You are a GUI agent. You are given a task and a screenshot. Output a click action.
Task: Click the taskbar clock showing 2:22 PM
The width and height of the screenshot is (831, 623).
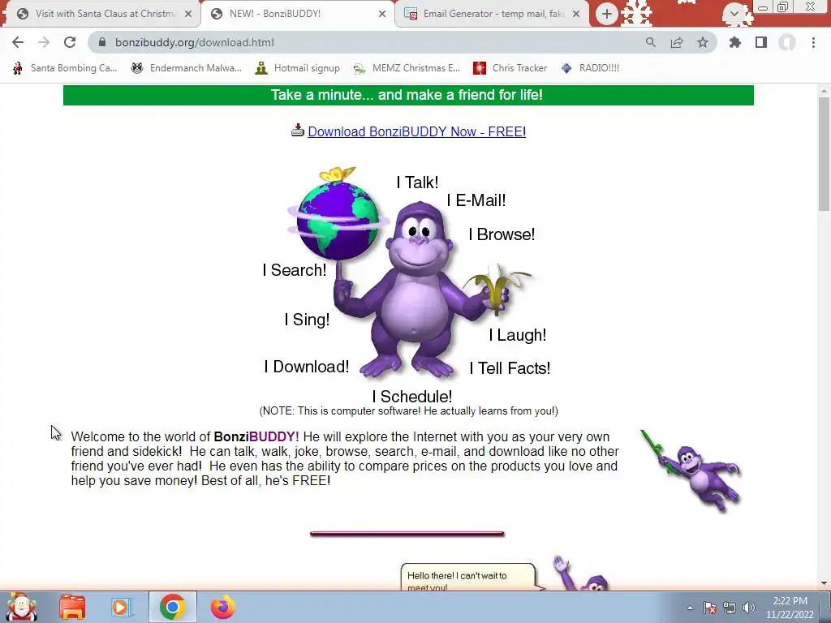pos(790,608)
